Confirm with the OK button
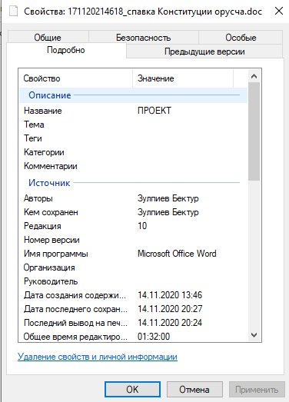 132,389
